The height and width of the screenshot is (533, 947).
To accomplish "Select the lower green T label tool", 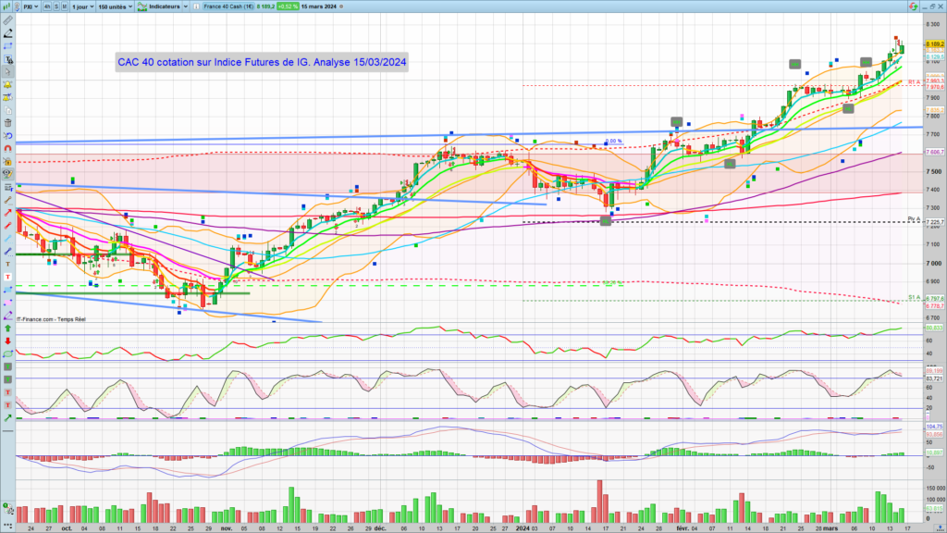I will pos(7,379).
